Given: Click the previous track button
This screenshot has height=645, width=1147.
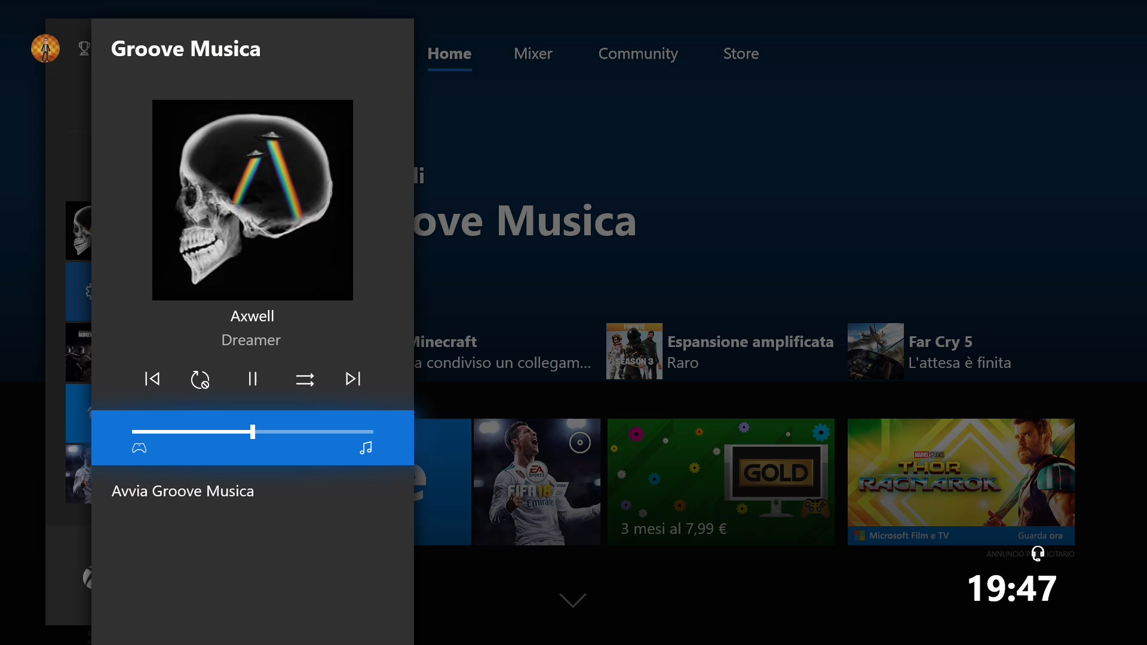Looking at the screenshot, I should pos(152,379).
